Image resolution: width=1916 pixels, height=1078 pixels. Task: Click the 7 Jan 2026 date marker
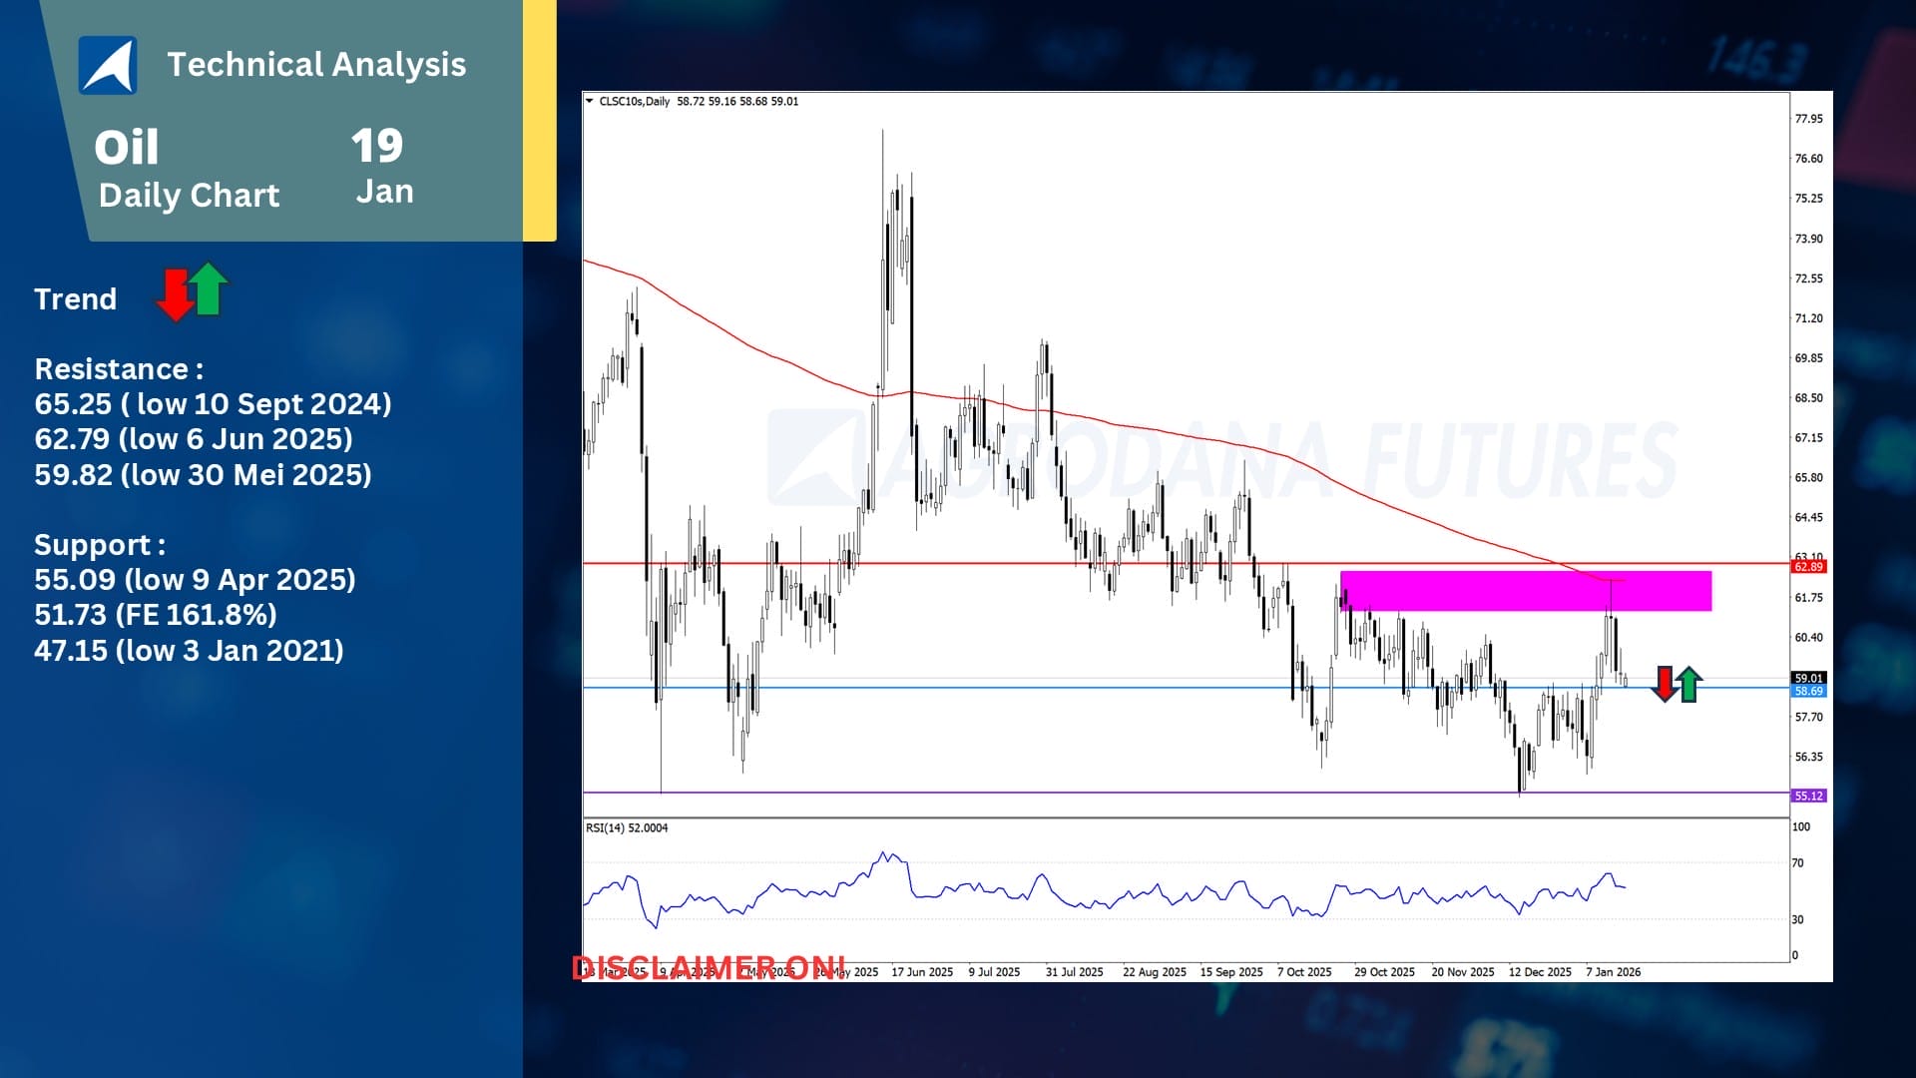1613,971
